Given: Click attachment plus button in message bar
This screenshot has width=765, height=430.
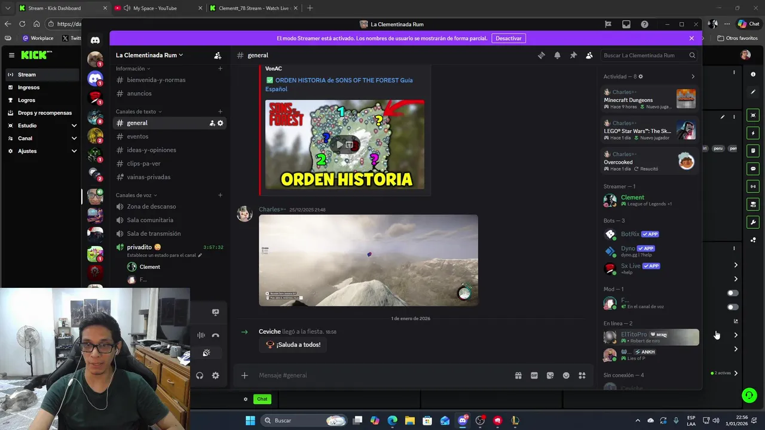Looking at the screenshot, I should coord(244,375).
